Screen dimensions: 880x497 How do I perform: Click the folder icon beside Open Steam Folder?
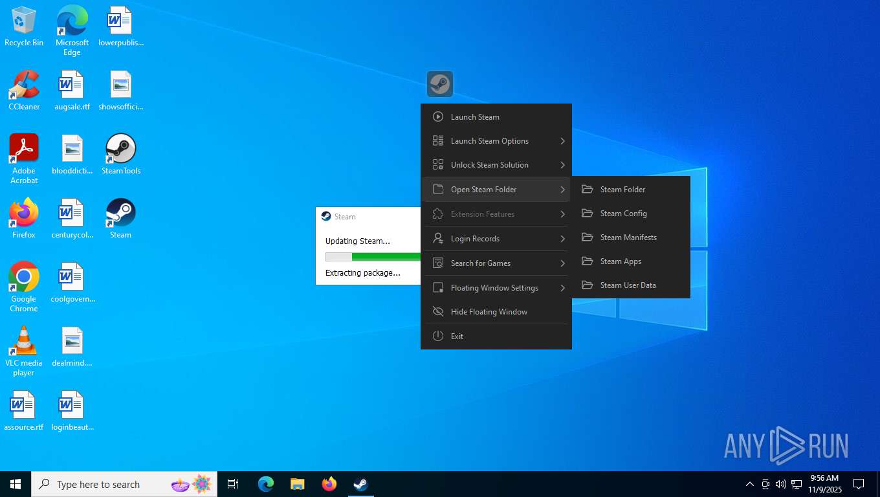(x=438, y=189)
